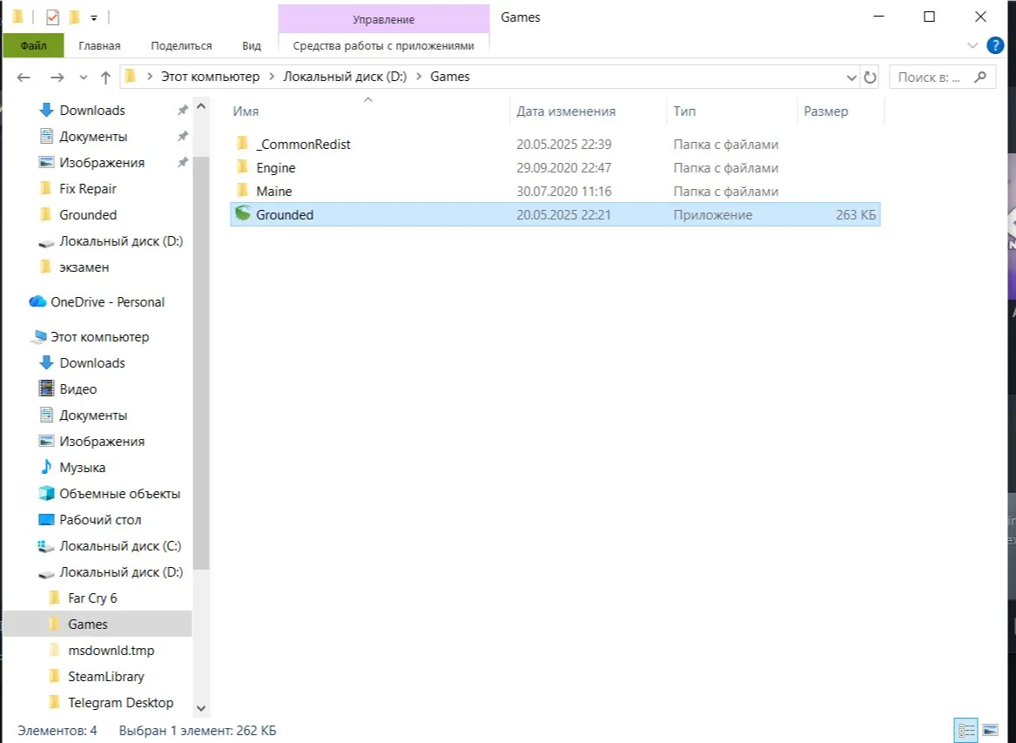Click the 263 КБ size cell
1016x743 pixels.
855,214
